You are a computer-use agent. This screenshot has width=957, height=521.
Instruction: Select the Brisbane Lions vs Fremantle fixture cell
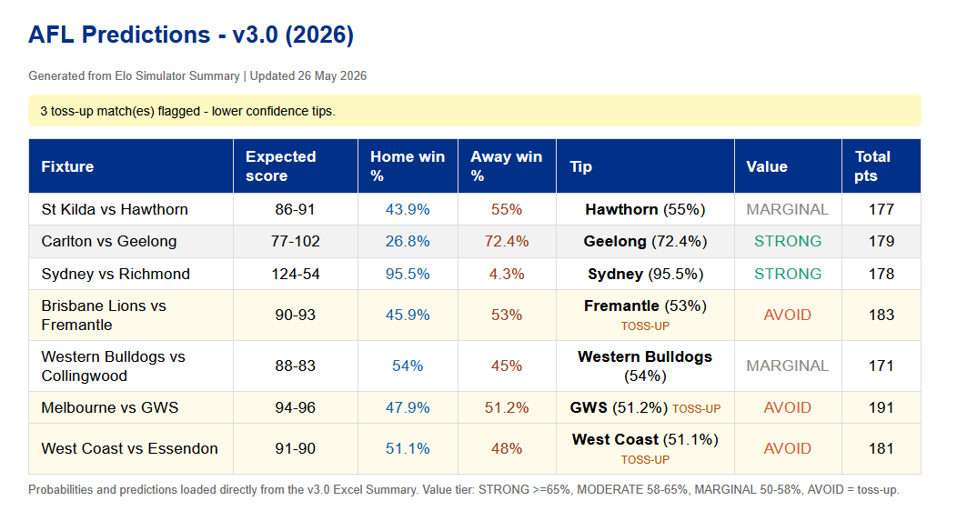[x=131, y=315]
